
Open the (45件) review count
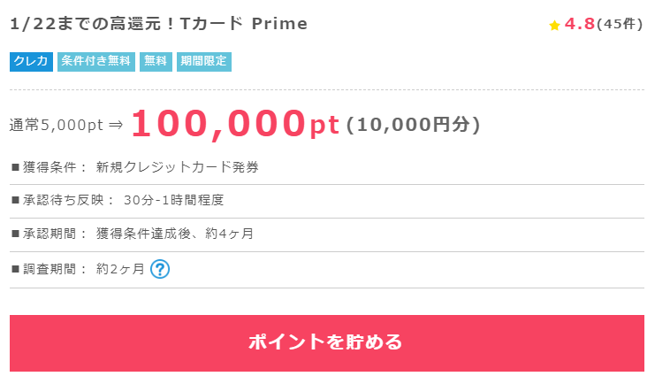click(620, 24)
